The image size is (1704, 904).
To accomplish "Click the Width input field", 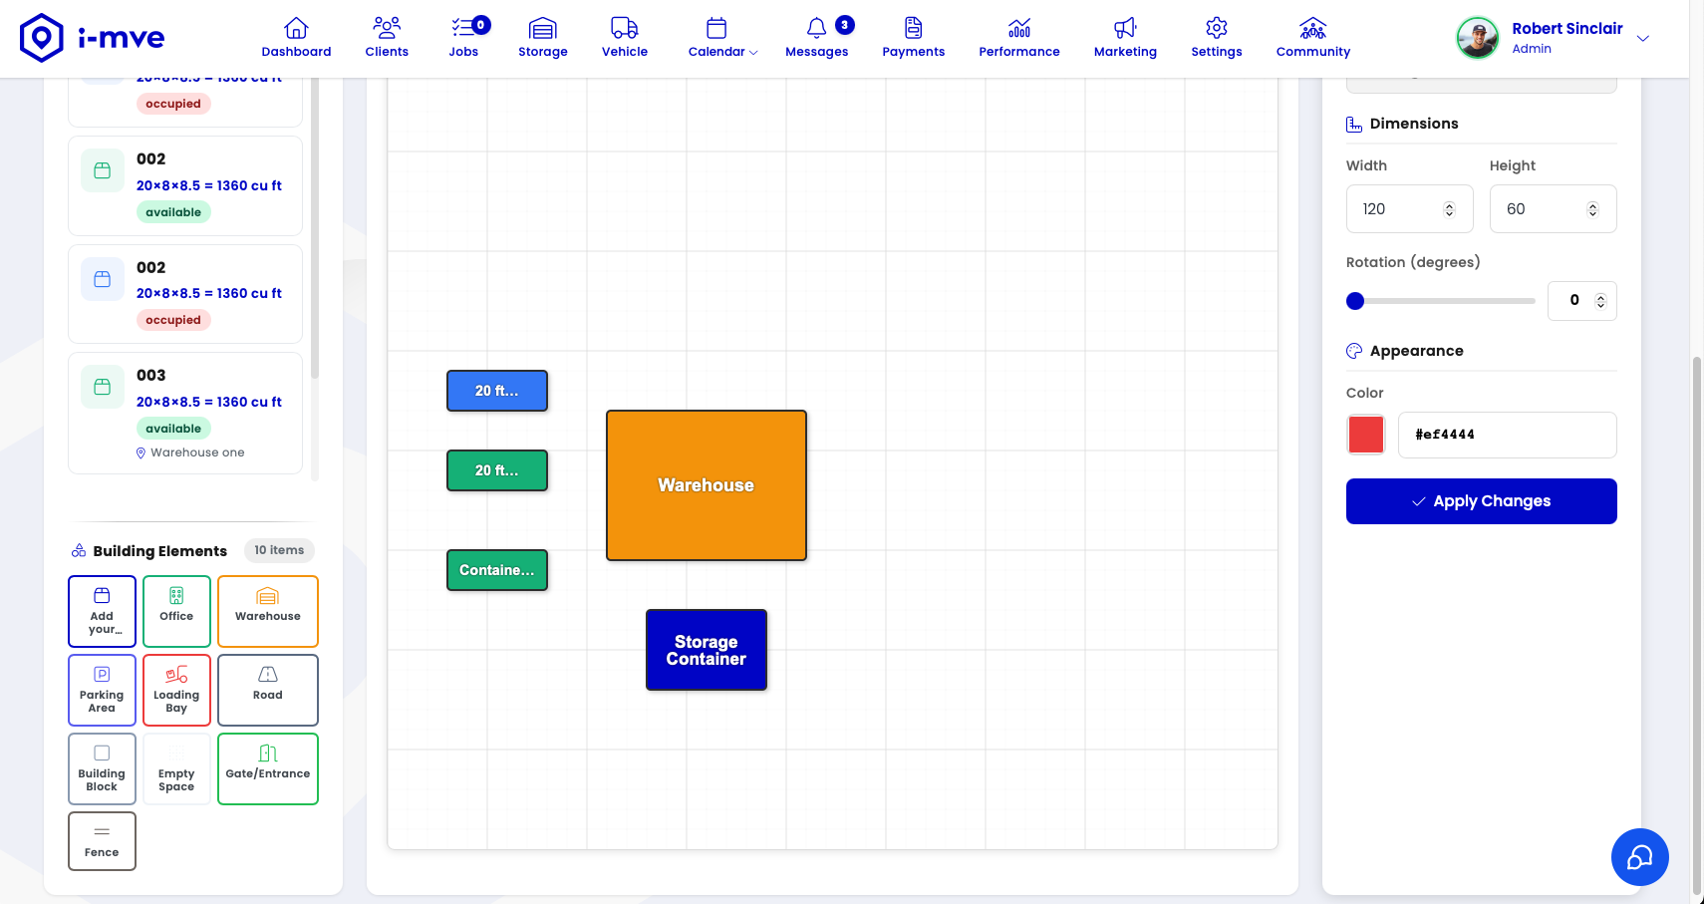I will tap(1410, 209).
